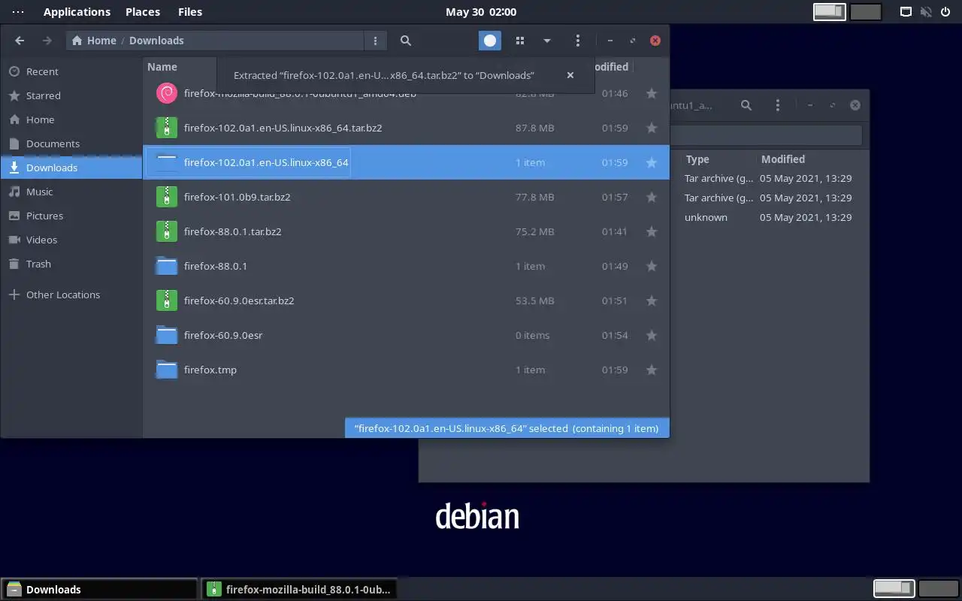Click the location field in archive manager
Viewport: 962px width, 601px height.
[x=765, y=135]
